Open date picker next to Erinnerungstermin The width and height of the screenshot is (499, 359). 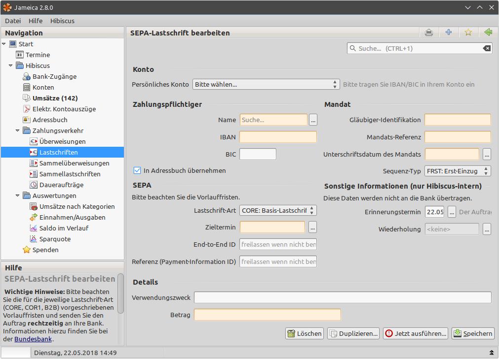coord(452,212)
